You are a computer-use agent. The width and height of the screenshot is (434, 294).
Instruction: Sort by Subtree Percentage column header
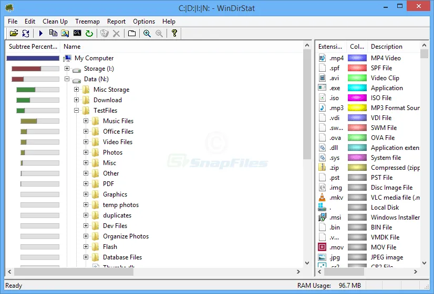click(33, 47)
